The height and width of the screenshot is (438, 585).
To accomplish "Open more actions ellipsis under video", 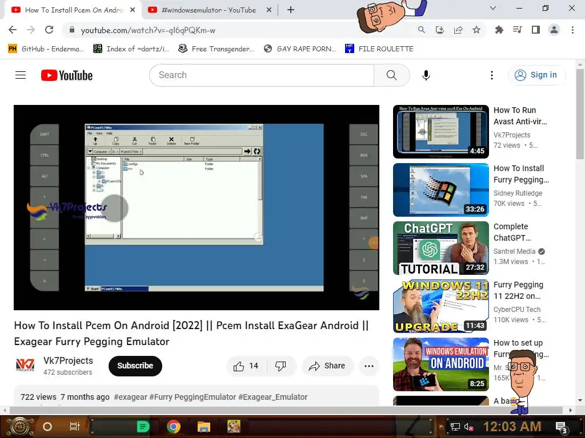I will pos(369,366).
